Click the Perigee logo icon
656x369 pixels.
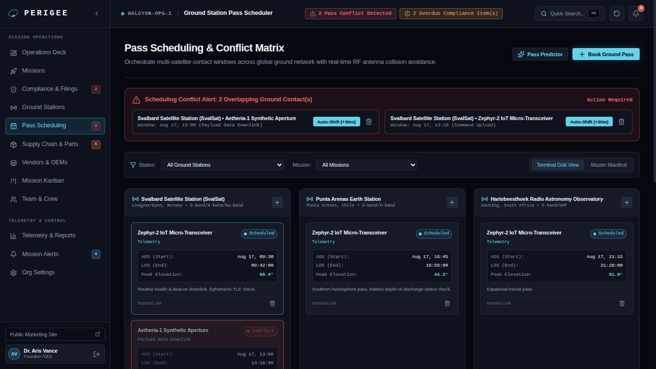(14, 13)
